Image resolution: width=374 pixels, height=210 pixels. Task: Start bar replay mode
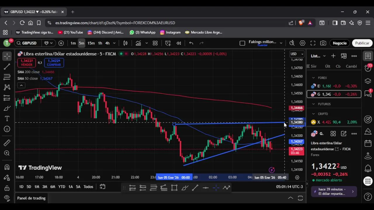tap(179, 43)
